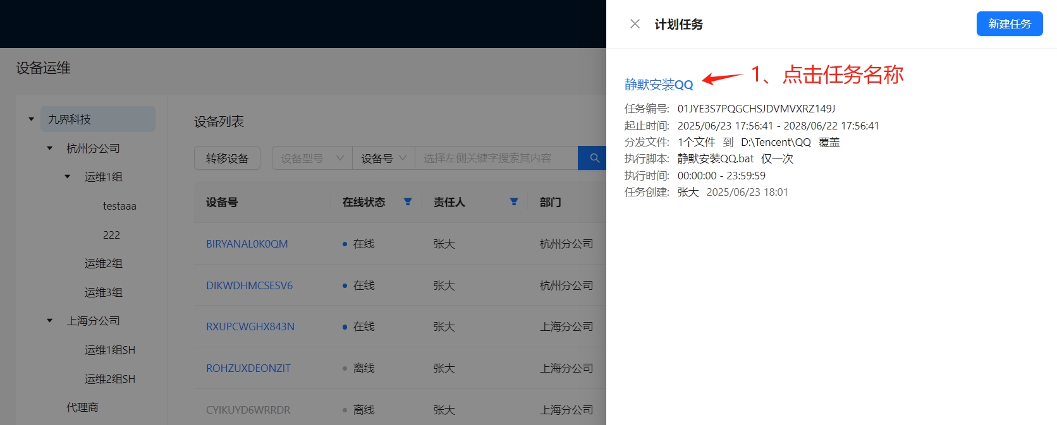Select 九界科技 in the organization tree
Image resolution: width=1057 pixels, height=425 pixels.
point(98,119)
